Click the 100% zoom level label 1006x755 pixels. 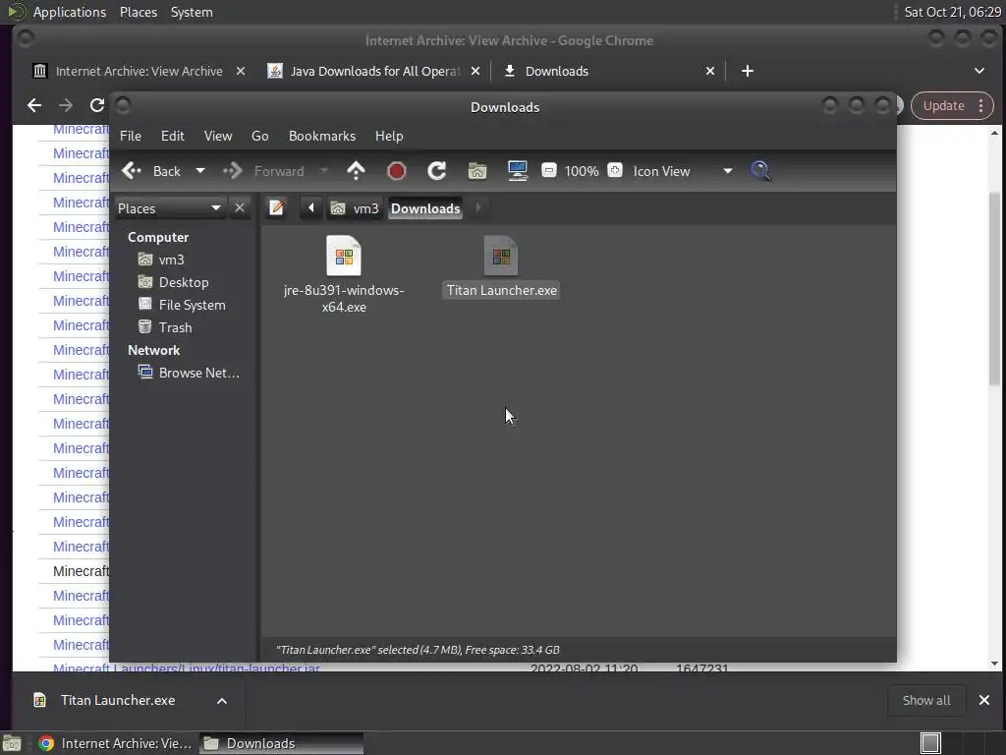[x=582, y=171]
